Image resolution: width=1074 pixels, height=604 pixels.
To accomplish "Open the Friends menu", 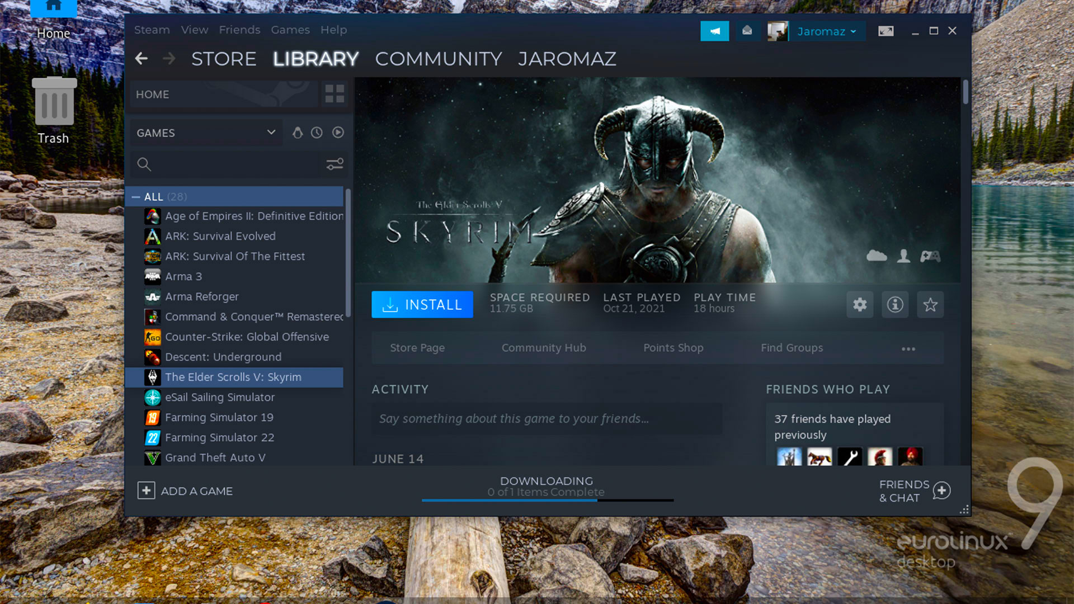I will (x=239, y=30).
